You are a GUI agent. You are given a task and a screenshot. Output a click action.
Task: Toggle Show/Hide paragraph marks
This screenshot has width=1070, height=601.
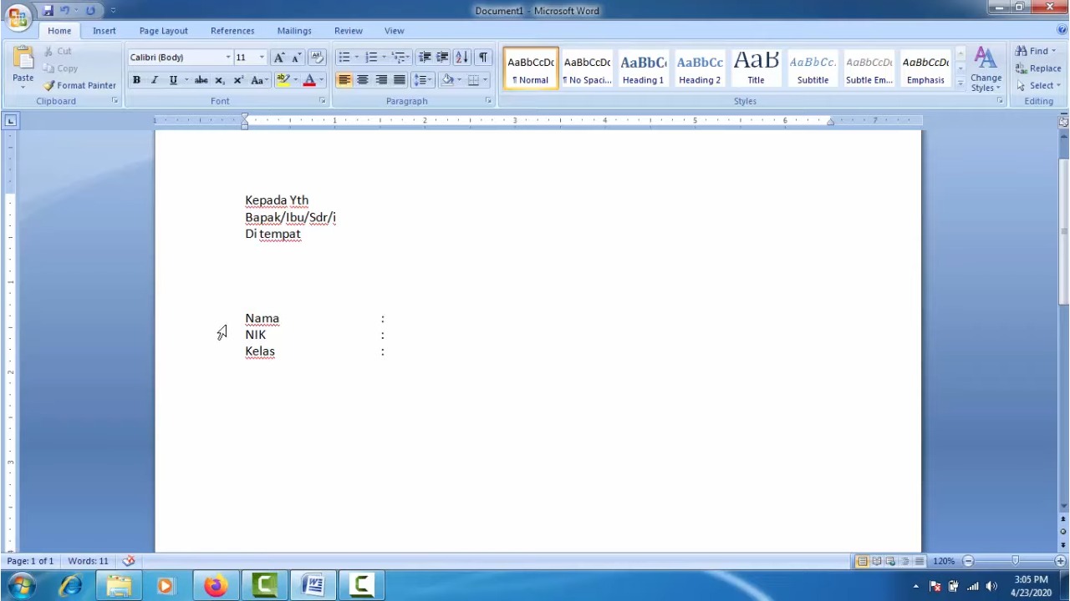[483, 57]
